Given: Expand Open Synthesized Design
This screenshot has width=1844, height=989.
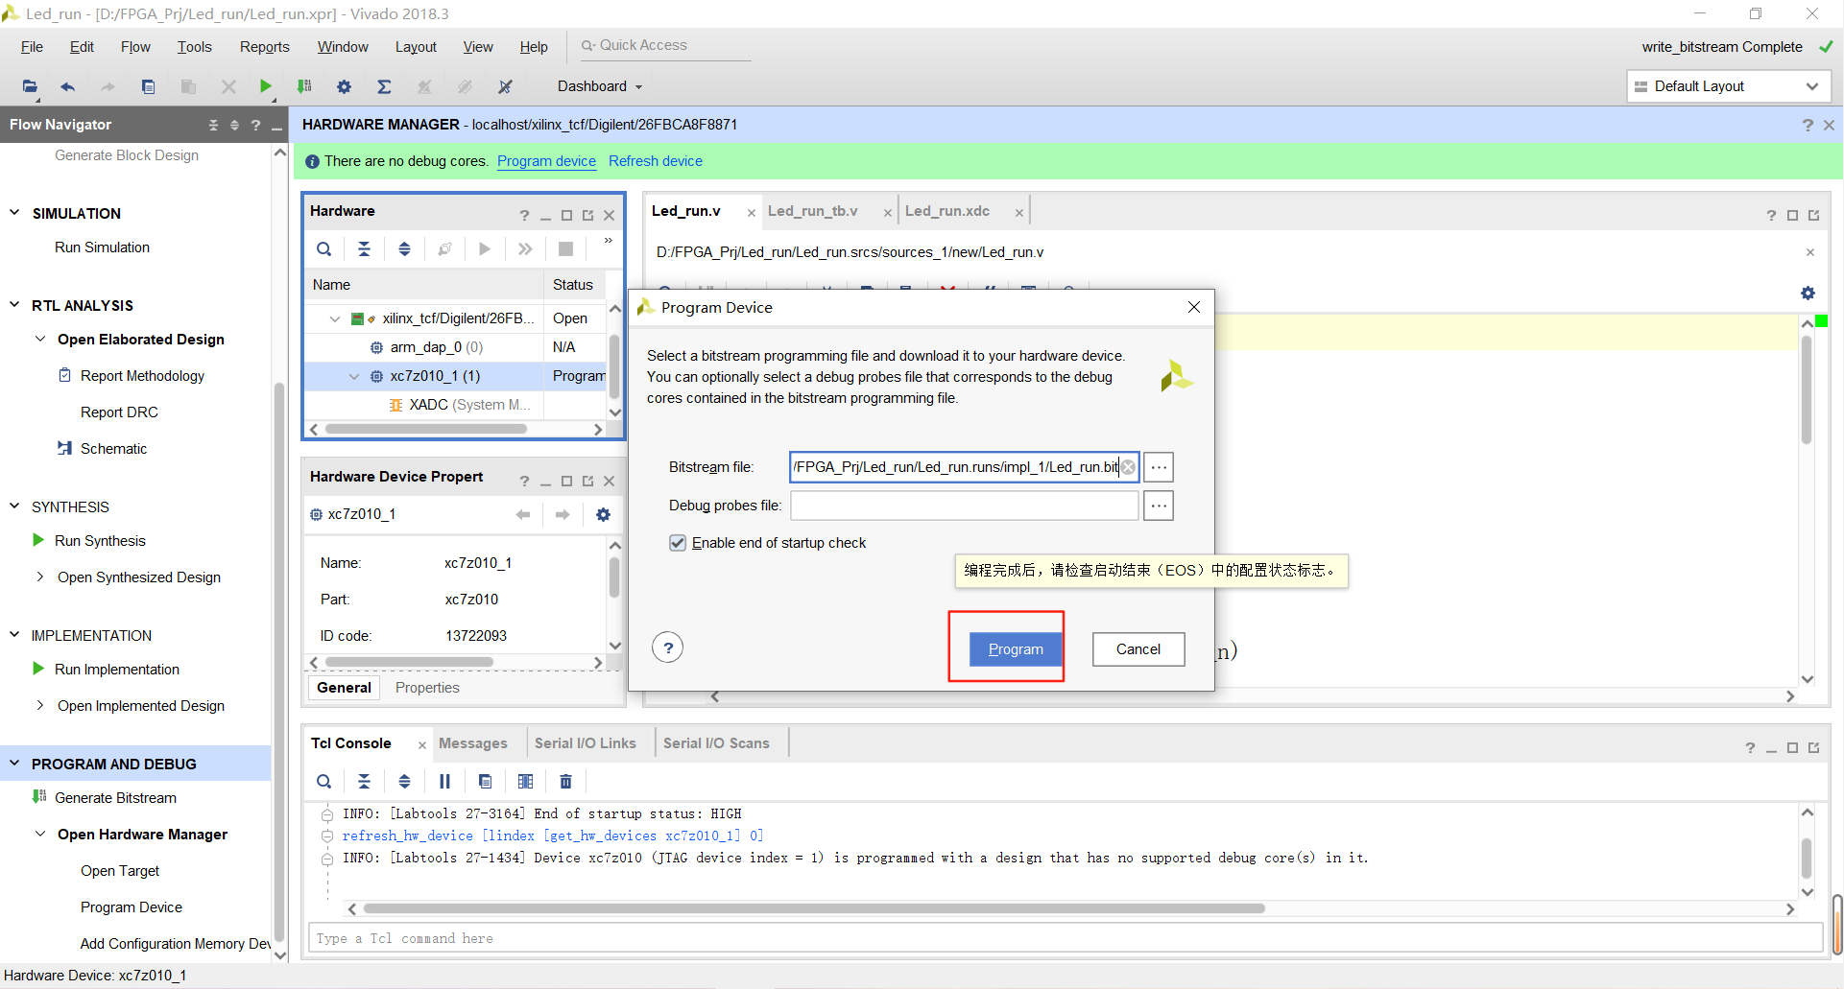Looking at the screenshot, I should coord(40,577).
